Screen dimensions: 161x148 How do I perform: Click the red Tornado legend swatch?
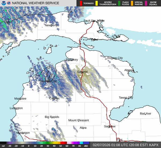(81, 3)
